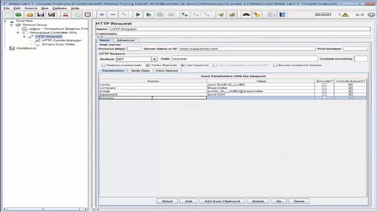The width and height of the screenshot is (377, 212).
Task: Click the Toggle element toolbar icon
Action: [124, 15]
